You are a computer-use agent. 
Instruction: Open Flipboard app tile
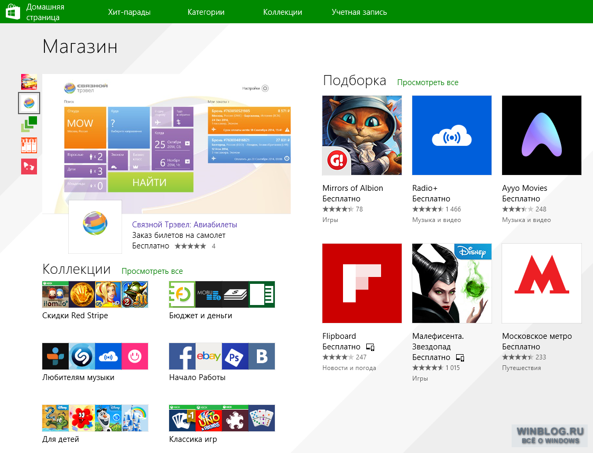pyautogui.click(x=362, y=283)
